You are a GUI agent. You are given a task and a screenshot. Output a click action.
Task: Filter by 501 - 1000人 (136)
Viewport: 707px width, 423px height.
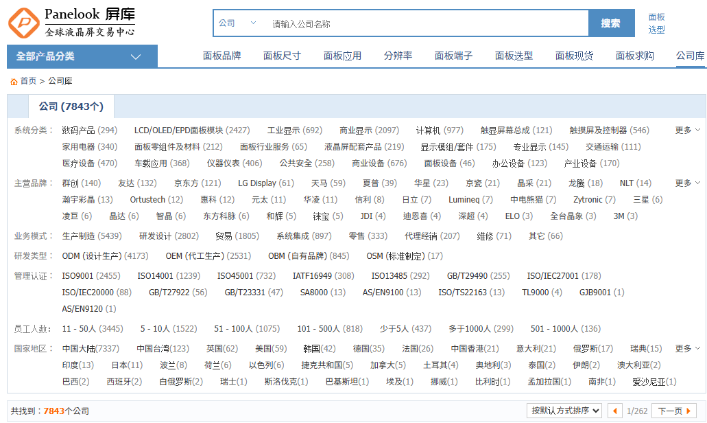(566, 329)
